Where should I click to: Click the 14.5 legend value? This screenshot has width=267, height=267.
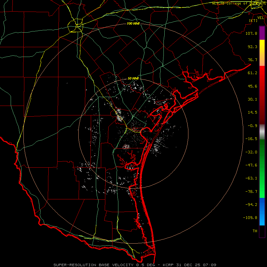click(252, 112)
